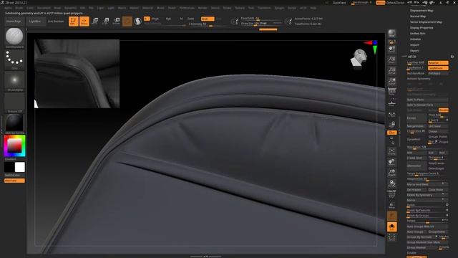
Task: Click the AAHalf icon
Action: point(391,81)
